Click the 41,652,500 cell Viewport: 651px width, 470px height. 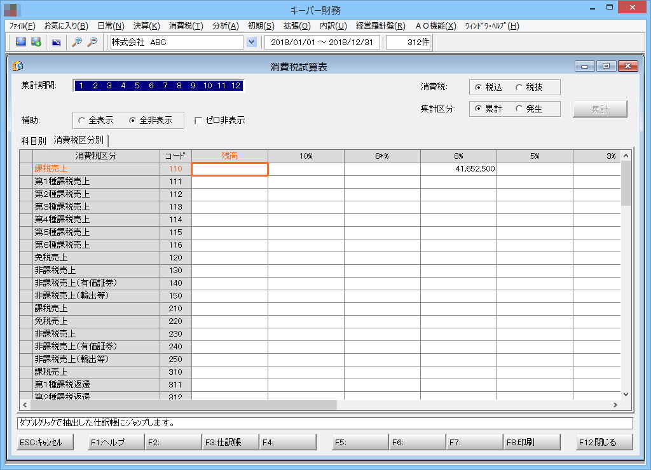pos(459,169)
